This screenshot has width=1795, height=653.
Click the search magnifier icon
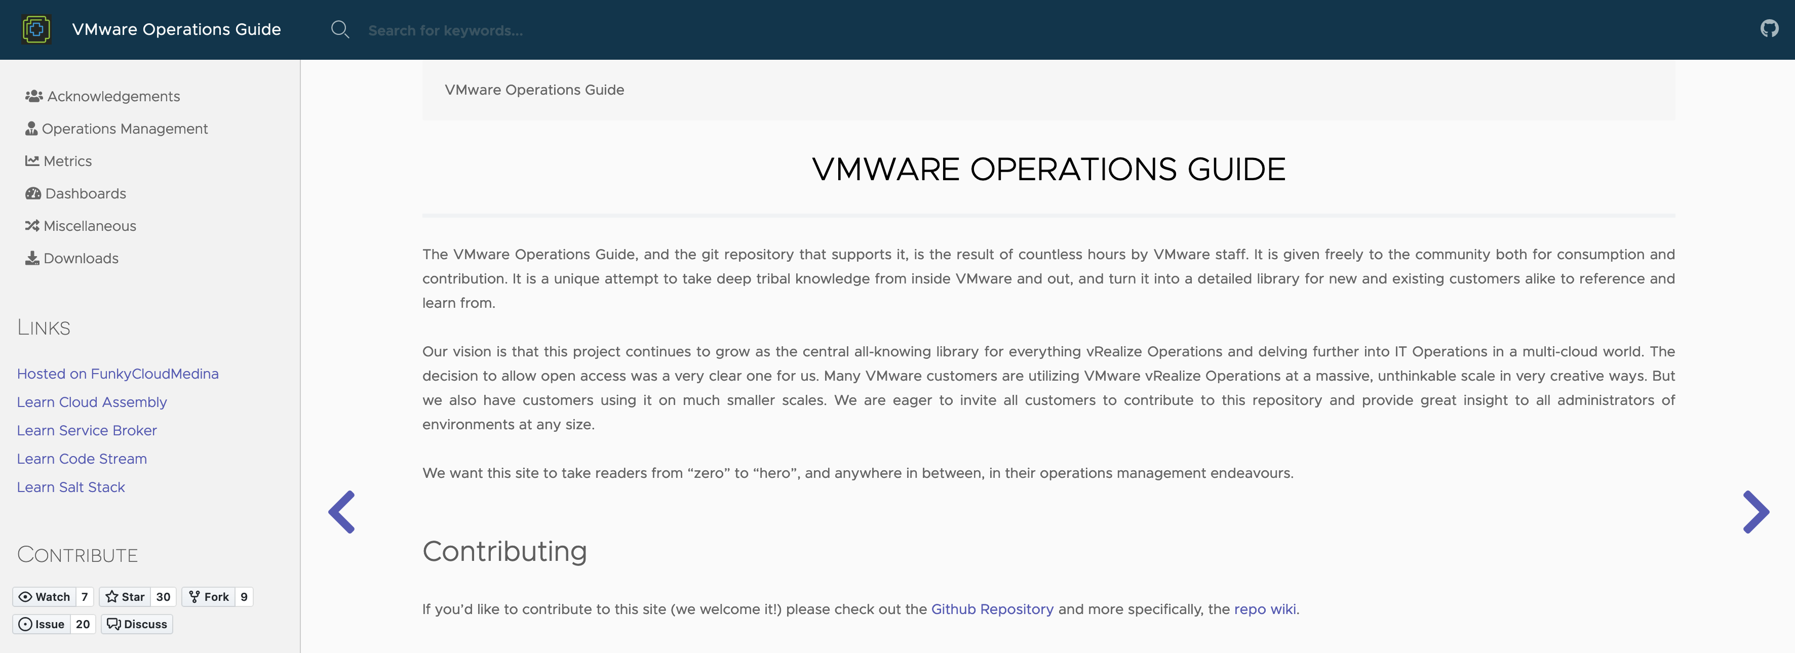tap(339, 30)
